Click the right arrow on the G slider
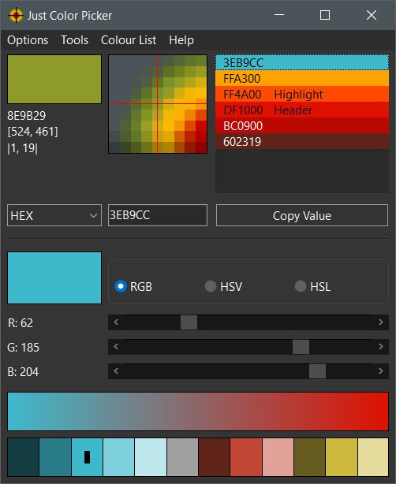 pos(380,347)
